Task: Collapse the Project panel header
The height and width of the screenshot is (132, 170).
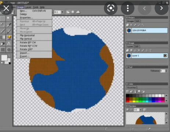Action: click(x=127, y=18)
